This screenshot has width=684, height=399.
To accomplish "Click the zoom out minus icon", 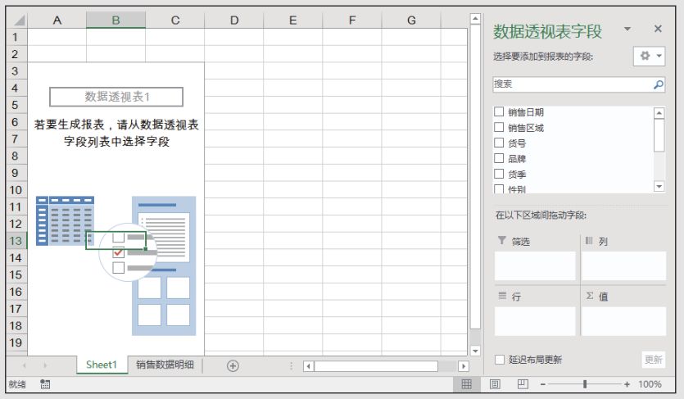I will coord(542,383).
